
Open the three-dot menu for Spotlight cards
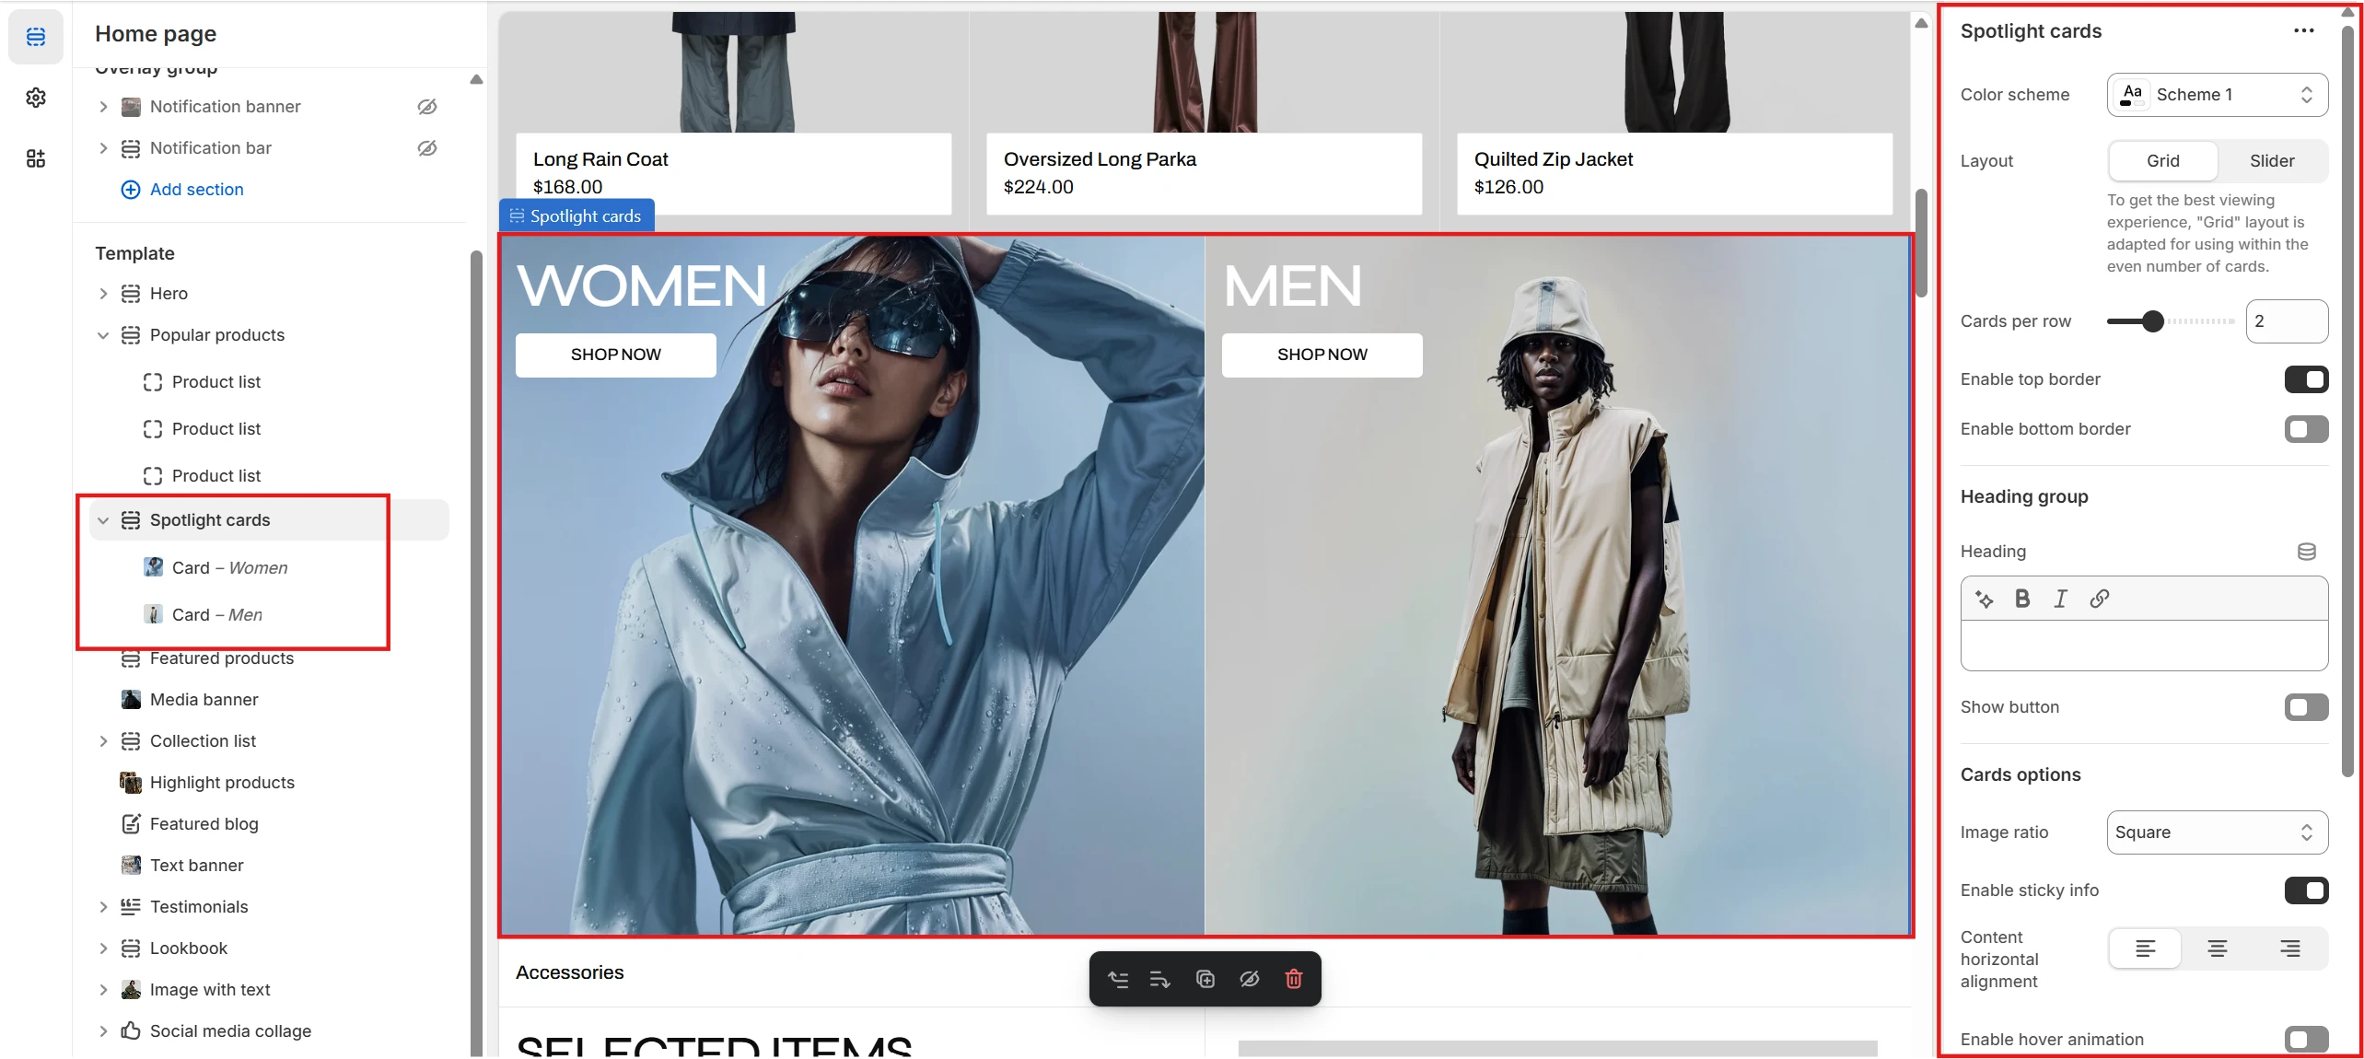point(2303,31)
